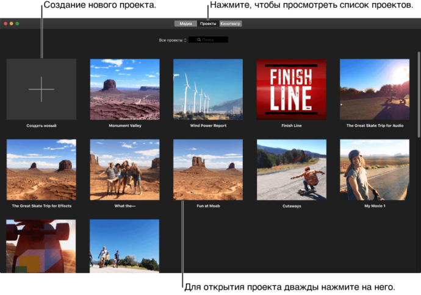Click the Monument Valley project name
This screenshot has width=421, height=295.
point(125,126)
